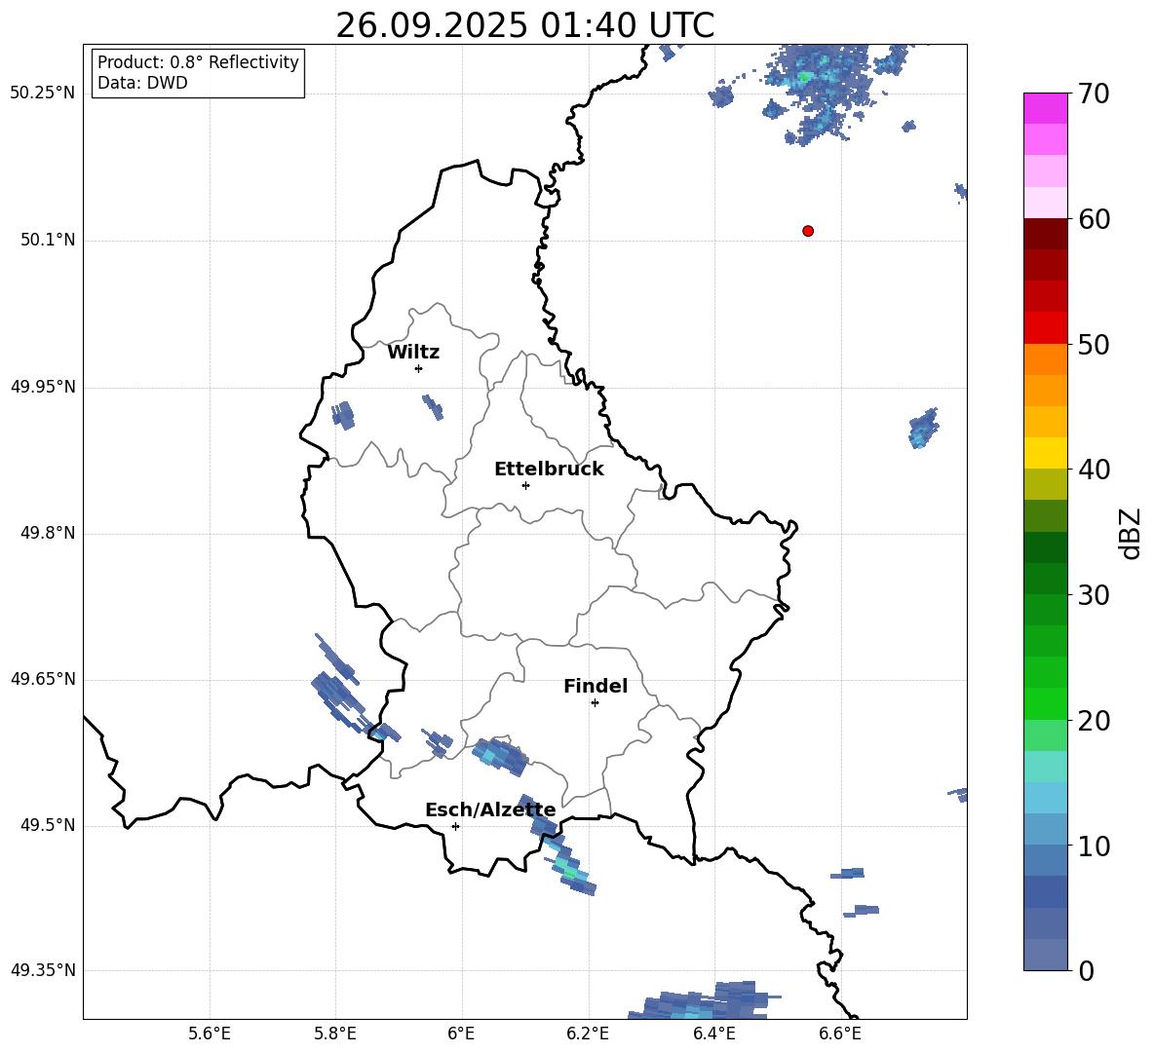Click the dark green colorbar swatch near 35
1154x1053 pixels.
point(1045,547)
